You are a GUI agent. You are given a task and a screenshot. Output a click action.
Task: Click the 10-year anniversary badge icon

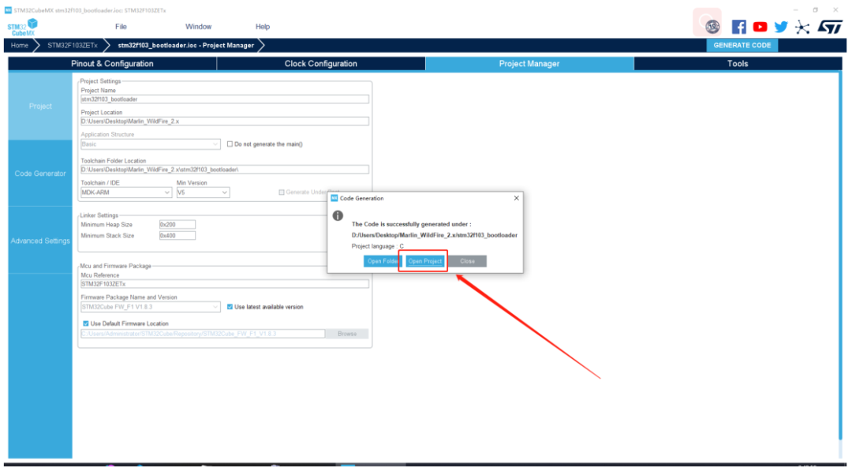coord(712,27)
